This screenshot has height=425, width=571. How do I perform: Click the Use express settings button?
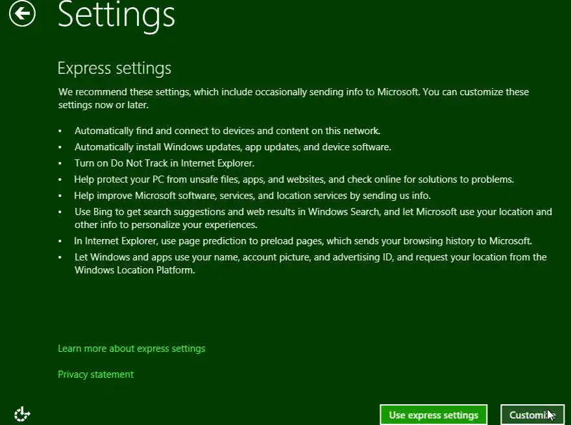(433, 415)
